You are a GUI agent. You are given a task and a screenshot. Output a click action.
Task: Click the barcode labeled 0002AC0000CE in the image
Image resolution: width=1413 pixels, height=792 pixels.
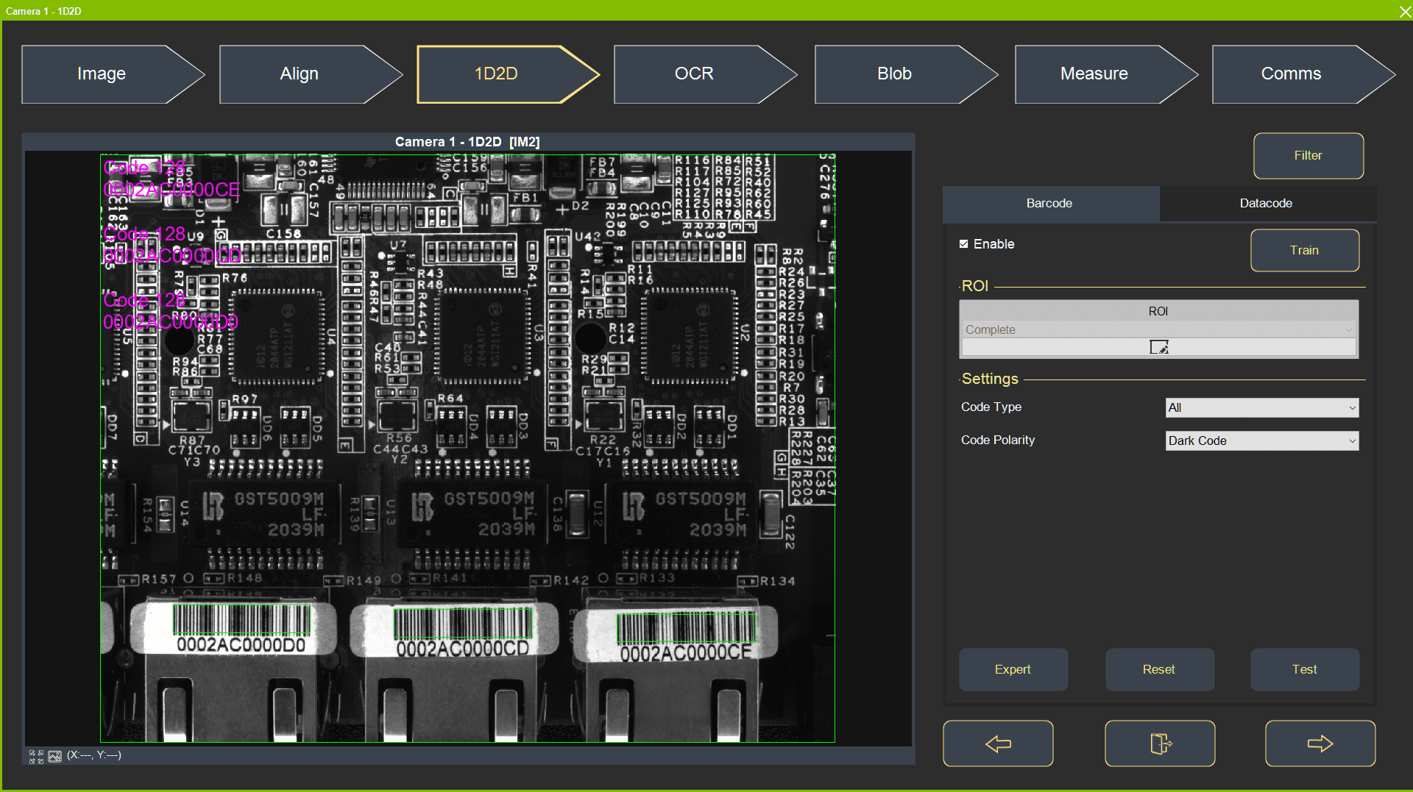coord(686,628)
